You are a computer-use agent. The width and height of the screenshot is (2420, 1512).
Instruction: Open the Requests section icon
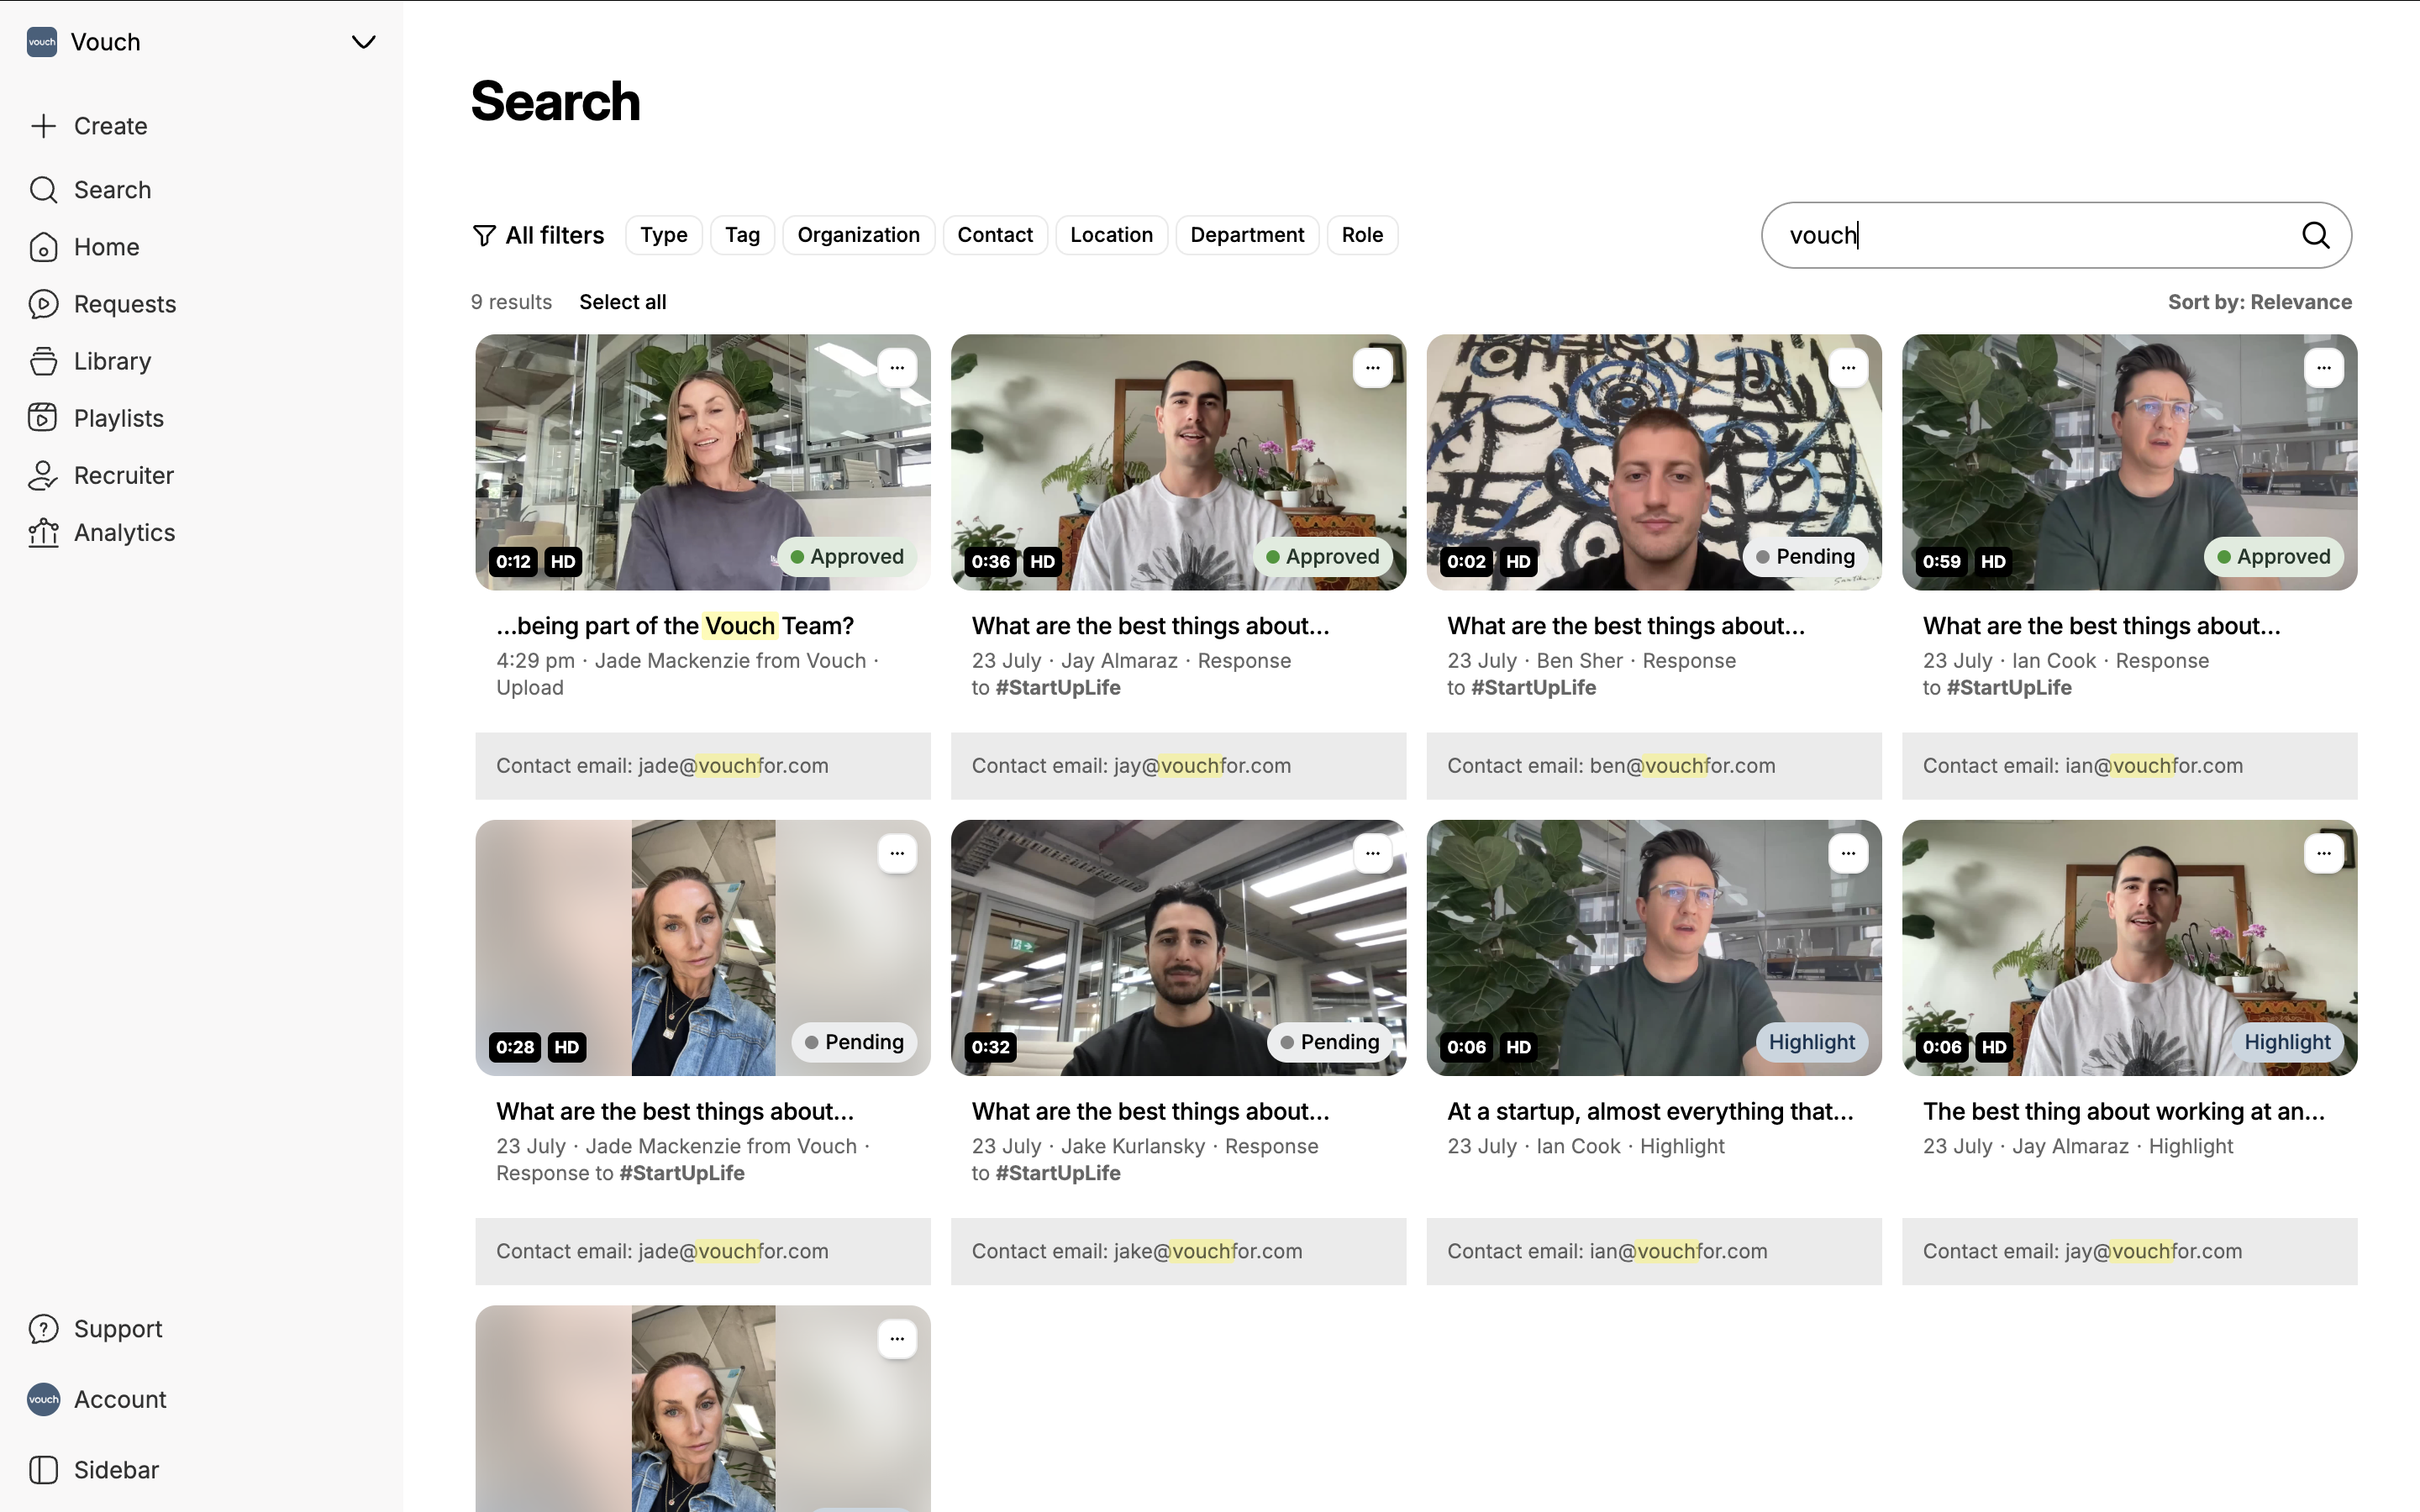(x=43, y=304)
